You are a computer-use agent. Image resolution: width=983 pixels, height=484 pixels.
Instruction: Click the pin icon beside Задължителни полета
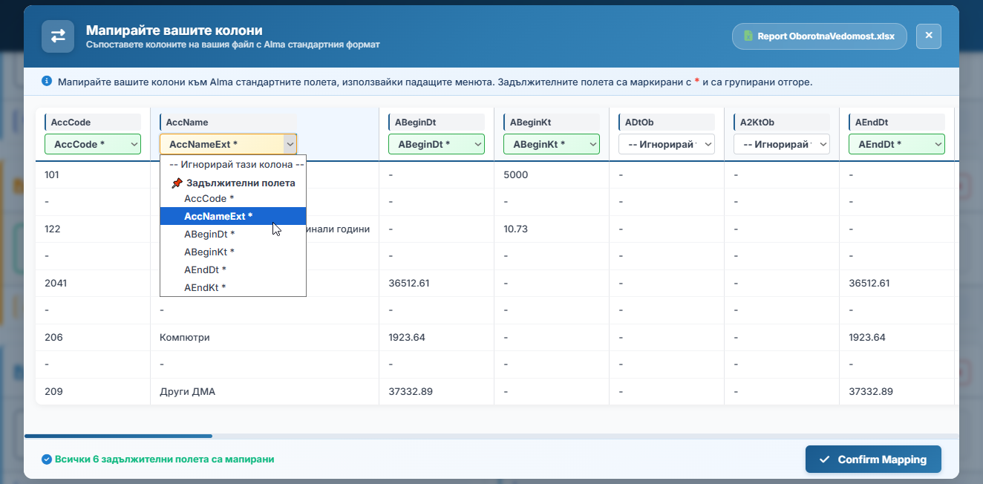coord(177,183)
